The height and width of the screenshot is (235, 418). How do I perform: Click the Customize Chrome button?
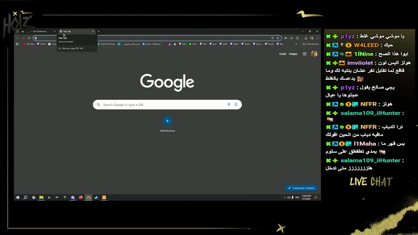[301, 188]
